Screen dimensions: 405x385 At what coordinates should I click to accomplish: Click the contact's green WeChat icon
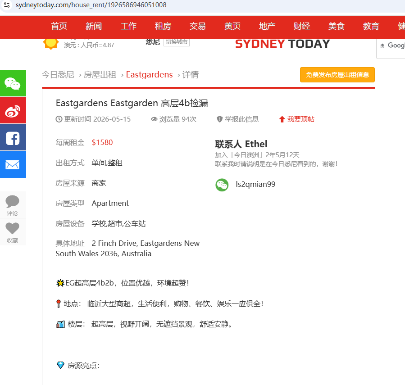pos(222,185)
